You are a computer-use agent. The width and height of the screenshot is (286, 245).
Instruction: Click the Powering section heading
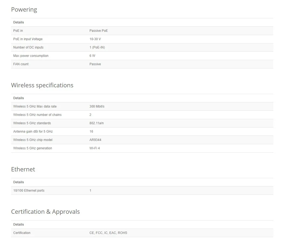coord(24,10)
